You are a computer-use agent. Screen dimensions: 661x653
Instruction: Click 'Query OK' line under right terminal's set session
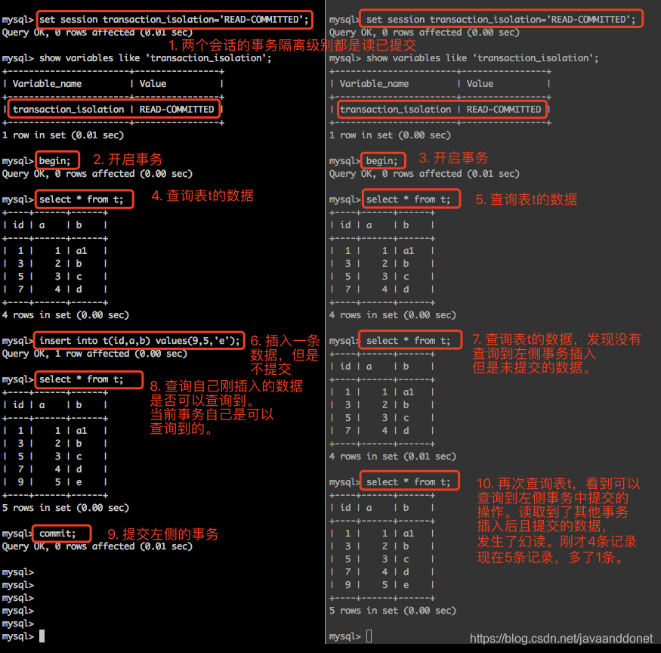(425, 32)
